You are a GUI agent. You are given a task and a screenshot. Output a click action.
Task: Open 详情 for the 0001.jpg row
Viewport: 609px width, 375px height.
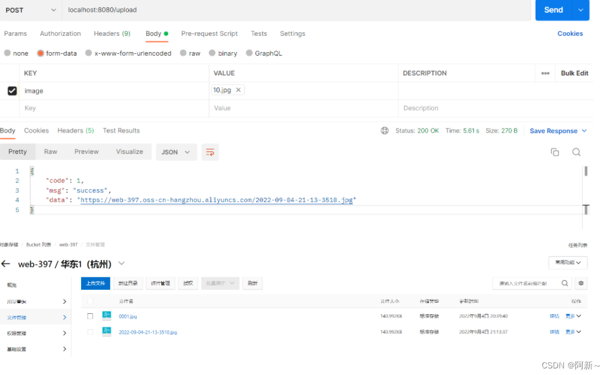point(554,316)
